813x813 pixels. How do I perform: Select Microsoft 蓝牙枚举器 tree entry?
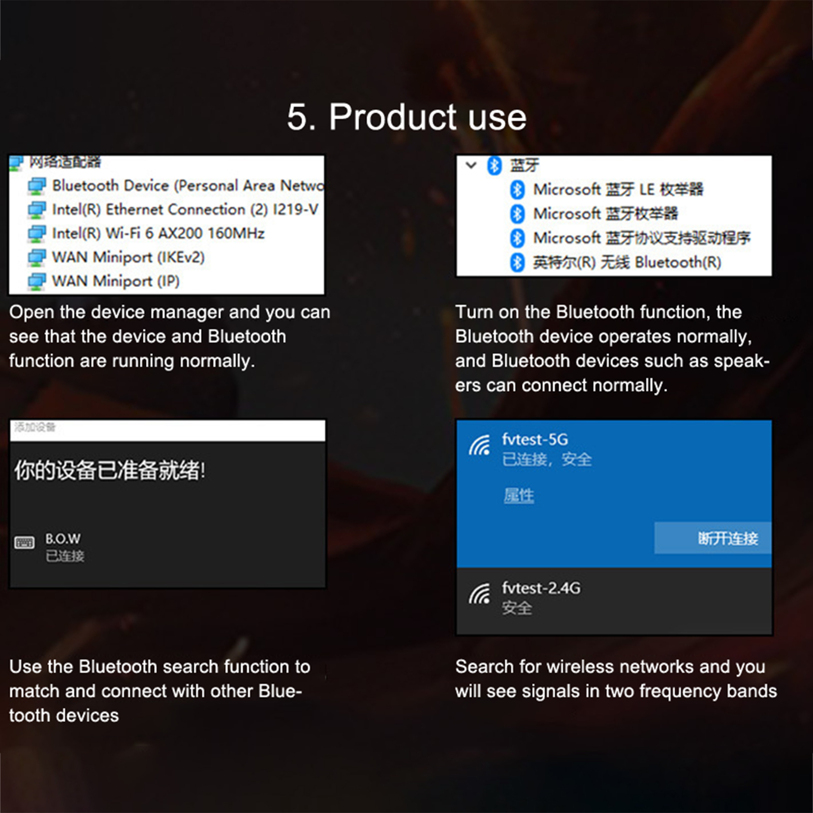coord(605,214)
